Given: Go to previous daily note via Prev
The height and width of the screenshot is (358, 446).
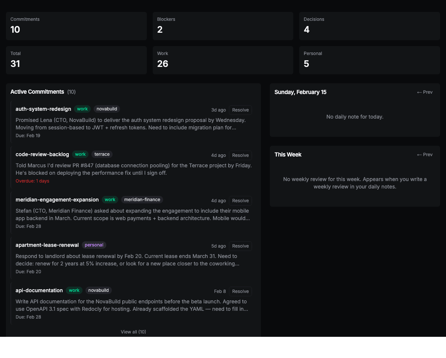Looking at the screenshot, I should (x=424, y=92).
